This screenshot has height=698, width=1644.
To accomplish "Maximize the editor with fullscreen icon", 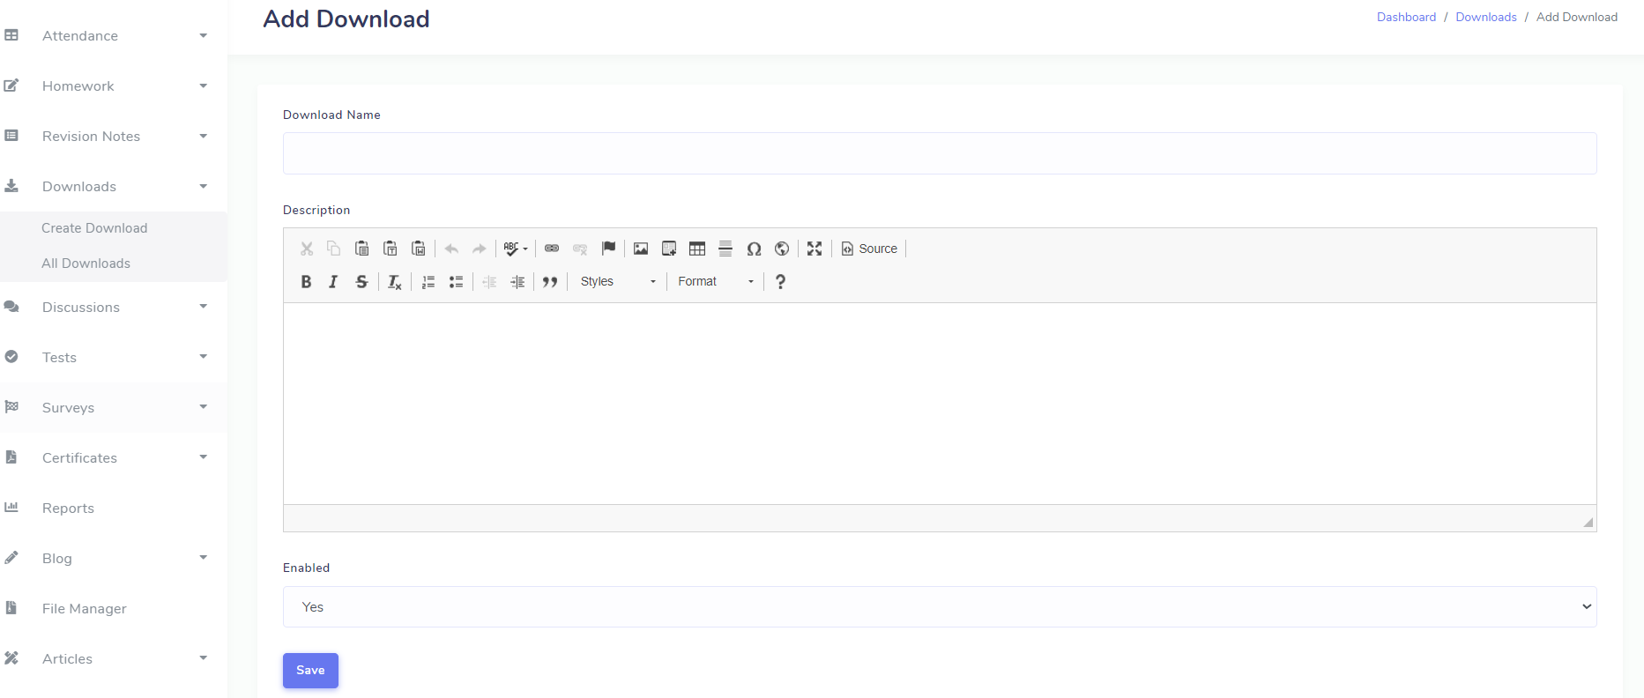I will click(815, 249).
